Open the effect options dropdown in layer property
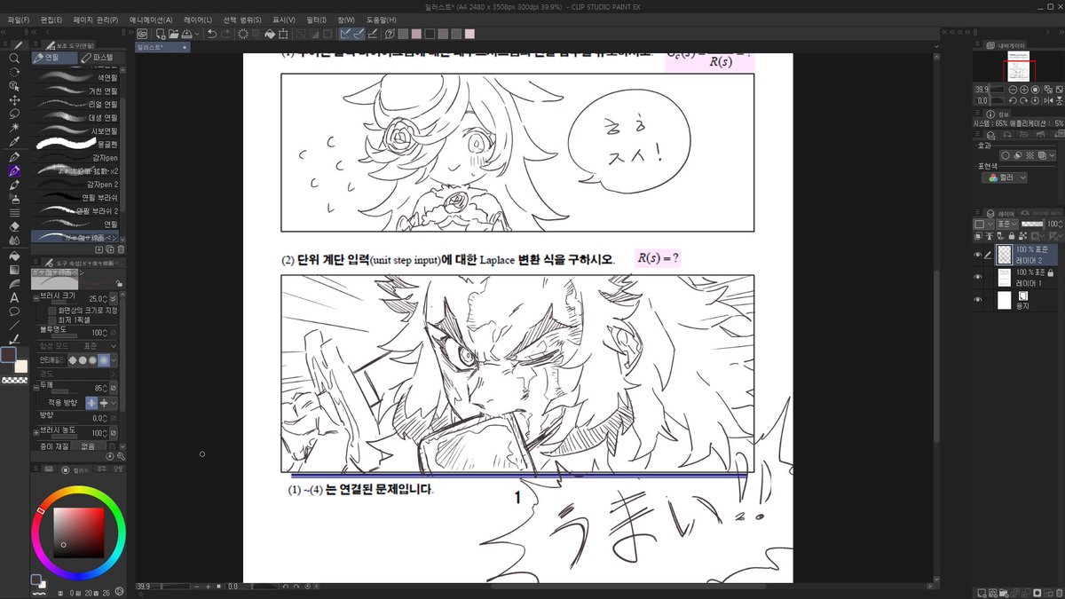This screenshot has width=1065, height=599. [1050, 155]
